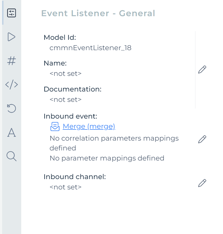
Task: Click the pencil next to Inbound channel
Action: (x=202, y=183)
